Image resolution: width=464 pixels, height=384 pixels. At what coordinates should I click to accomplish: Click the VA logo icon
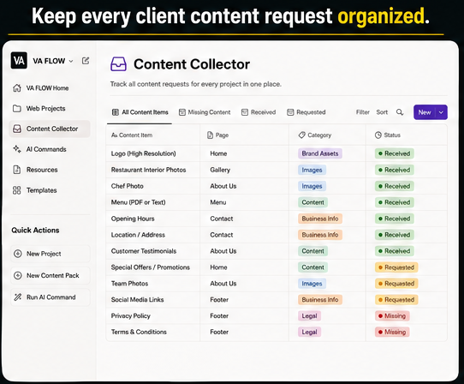click(x=19, y=61)
